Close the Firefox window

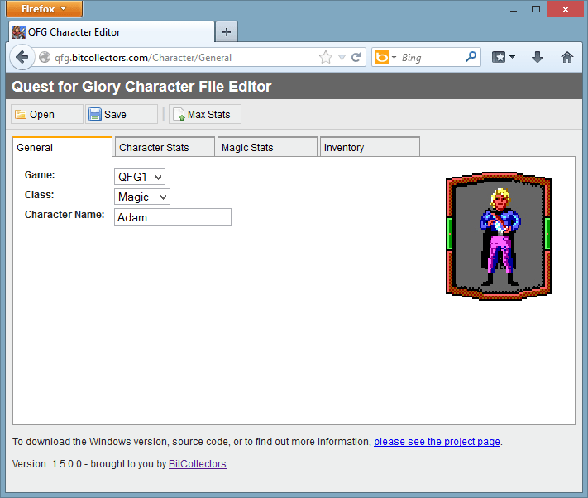(566, 9)
